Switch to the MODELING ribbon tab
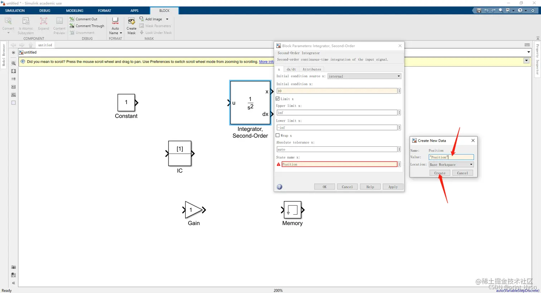 pyautogui.click(x=75, y=11)
